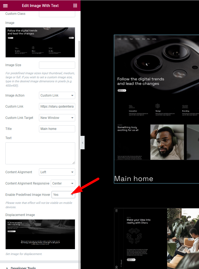Click the Image Size input field
The height and width of the screenshot is (269, 199).
pos(57,65)
